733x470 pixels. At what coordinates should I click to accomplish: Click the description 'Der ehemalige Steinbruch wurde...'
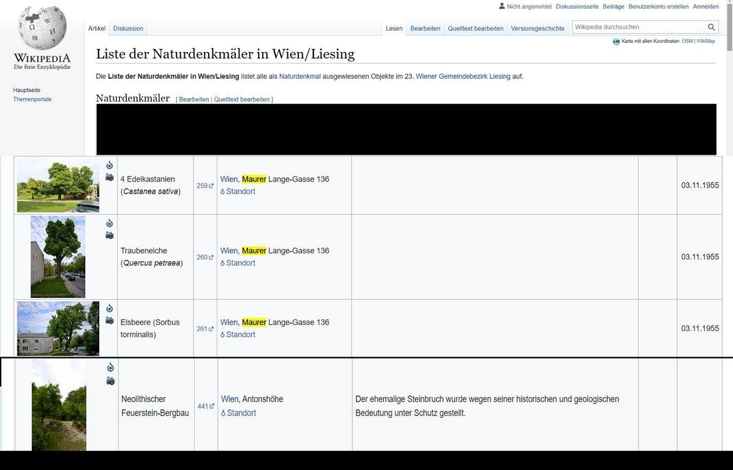point(487,406)
